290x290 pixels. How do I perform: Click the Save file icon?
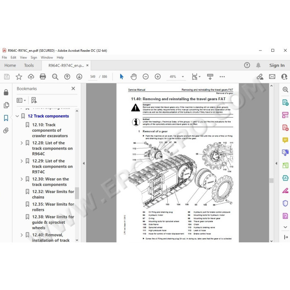coord(7,77)
